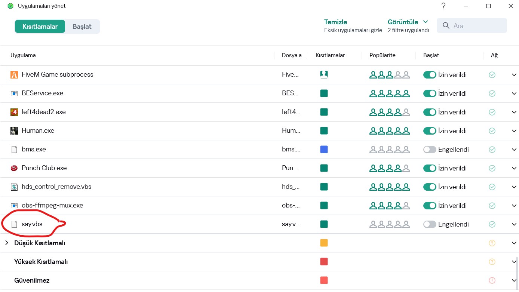Click the blue restriction swatch for bms.exe
This screenshot has height=292, width=519.
click(x=324, y=150)
